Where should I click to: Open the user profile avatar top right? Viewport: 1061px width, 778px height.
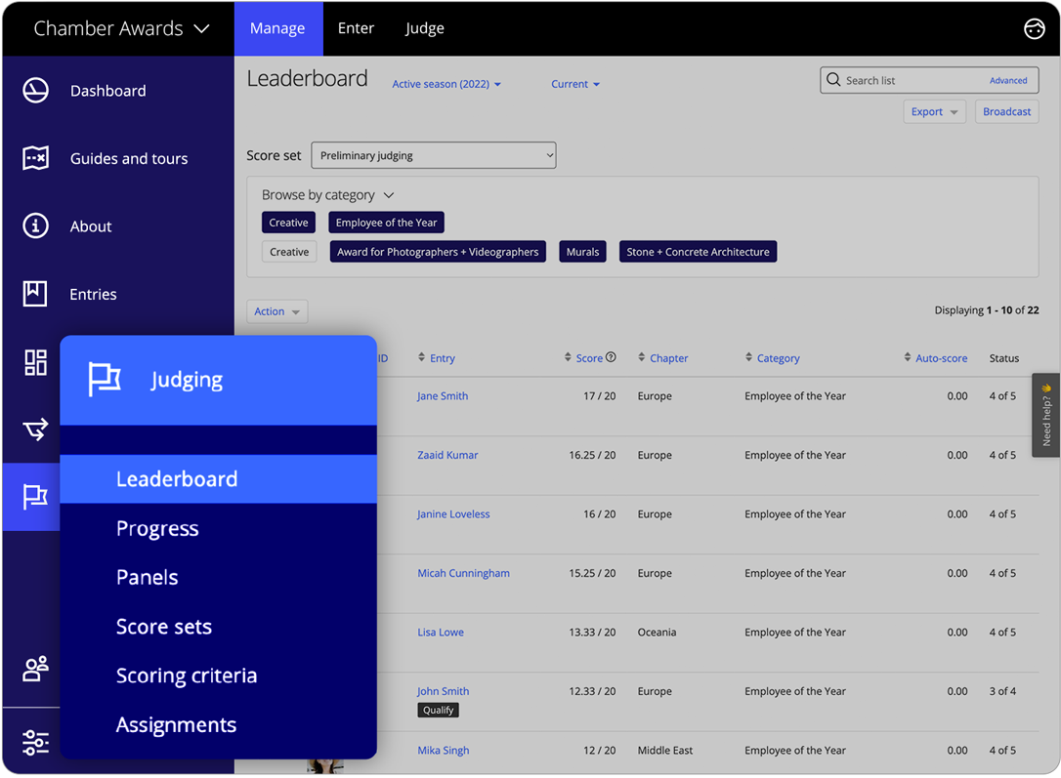click(1035, 29)
